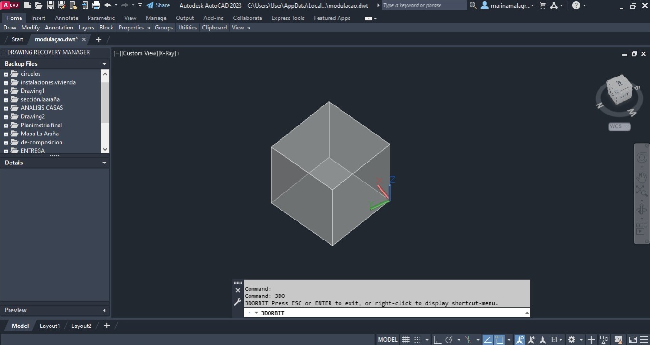Image resolution: width=650 pixels, height=345 pixels.
Task: Open the annotation scale 1:1 dropdown
Action: coord(557,340)
